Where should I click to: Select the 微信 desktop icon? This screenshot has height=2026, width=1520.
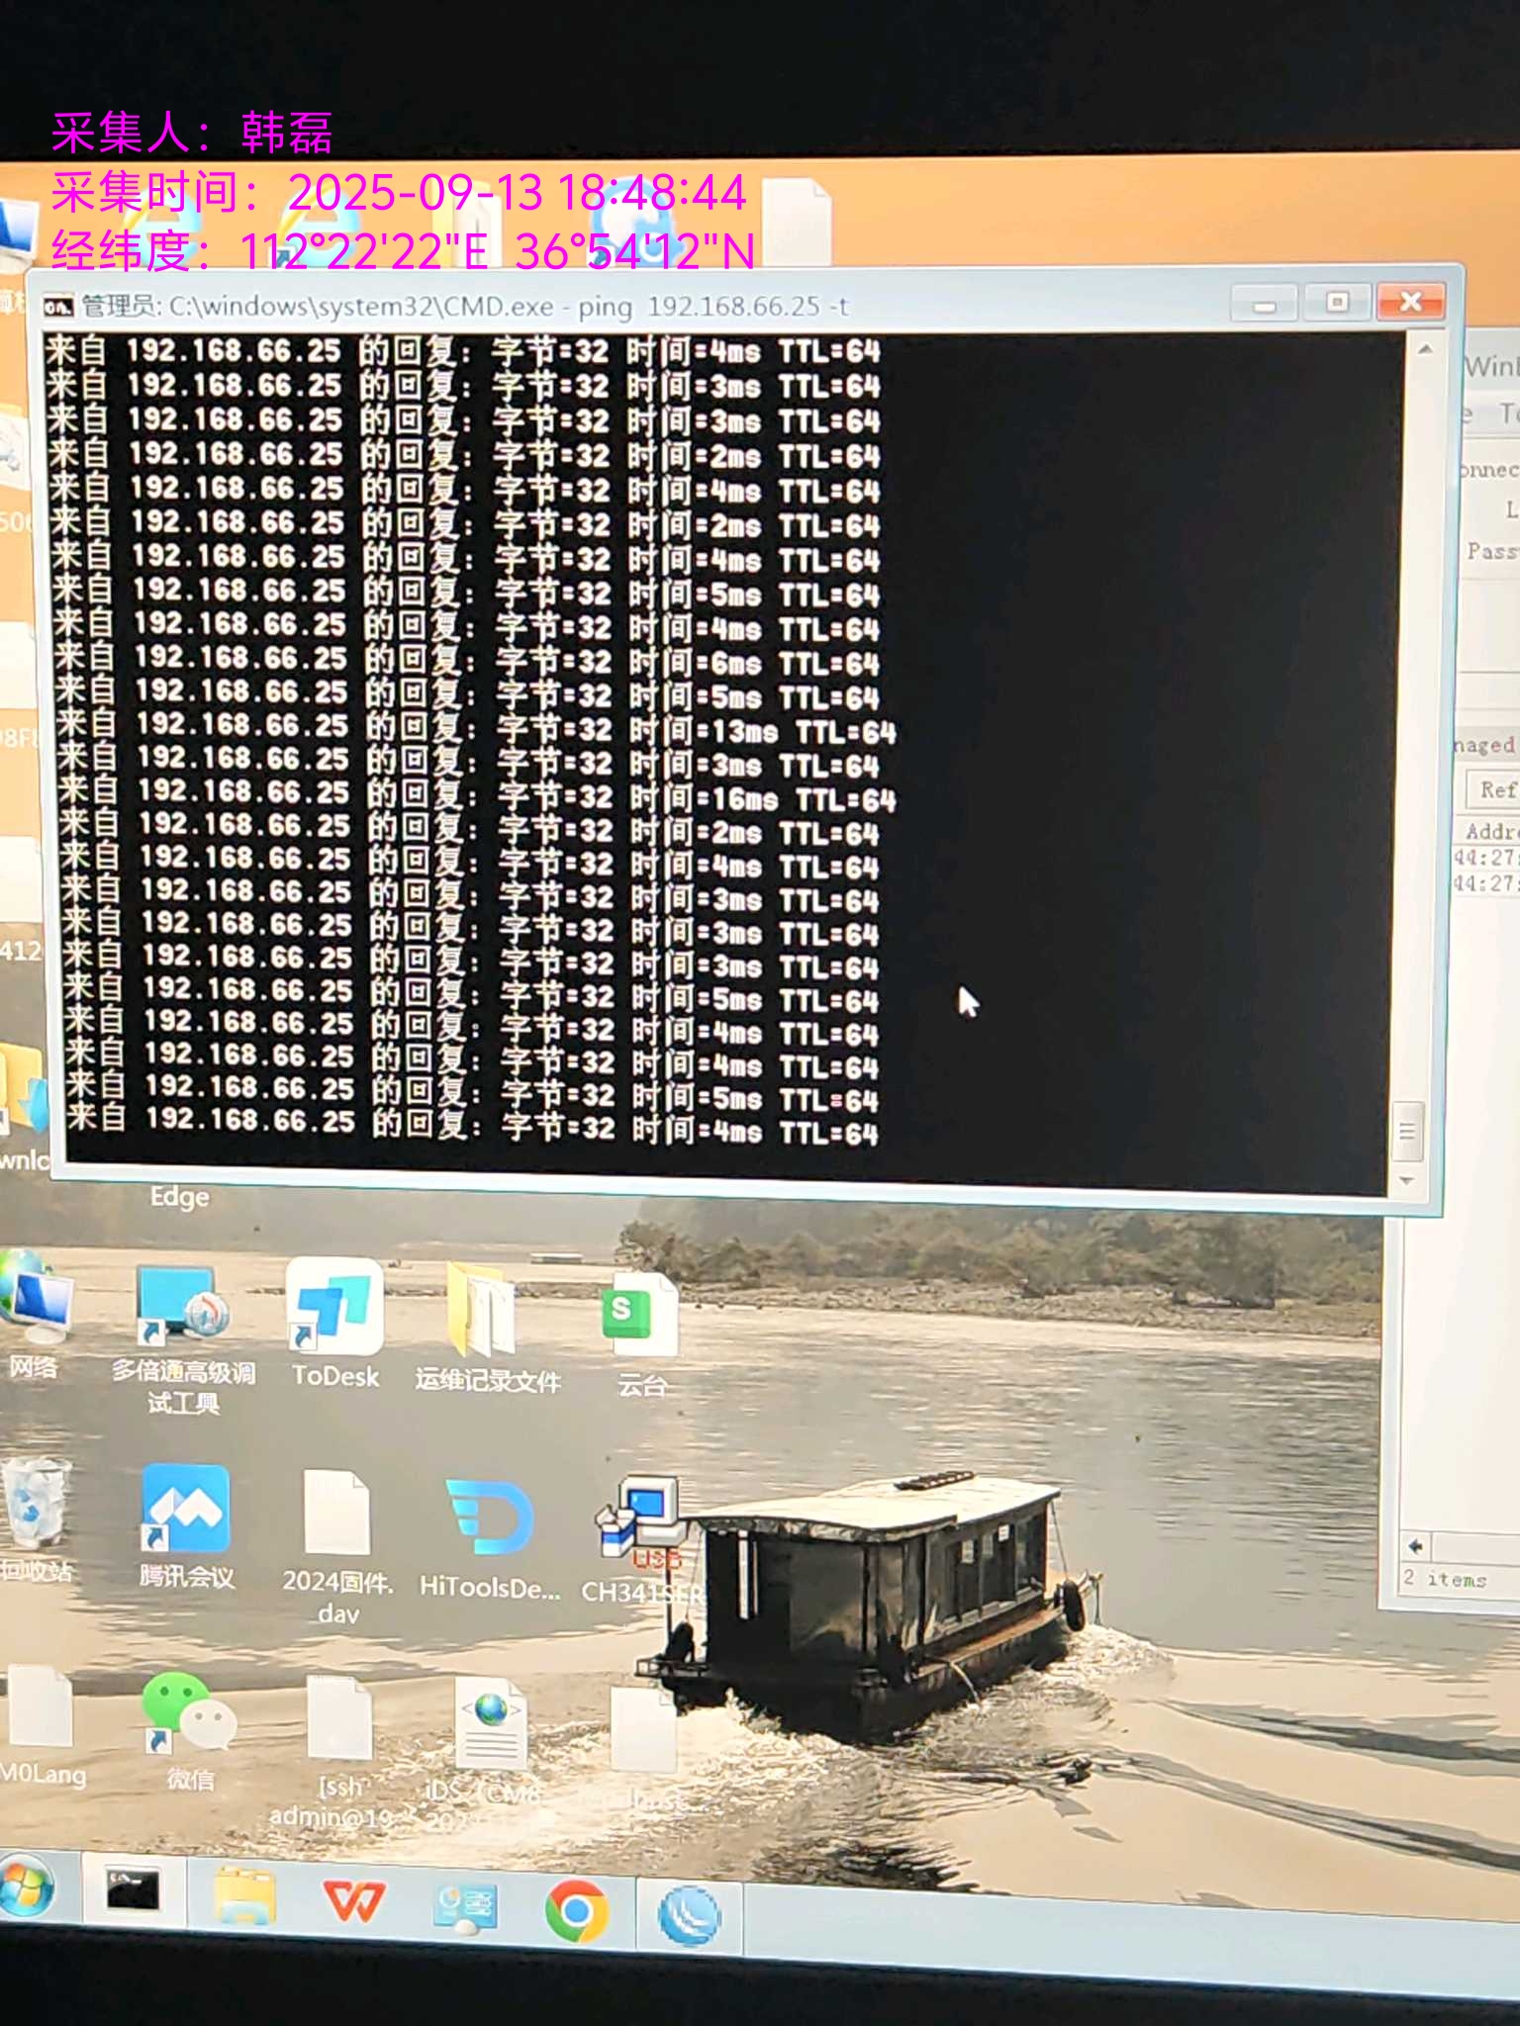pos(188,1713)
